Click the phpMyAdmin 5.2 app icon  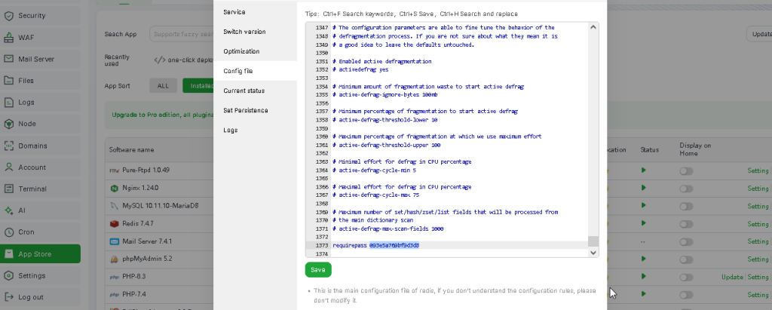tap(114, 259)
